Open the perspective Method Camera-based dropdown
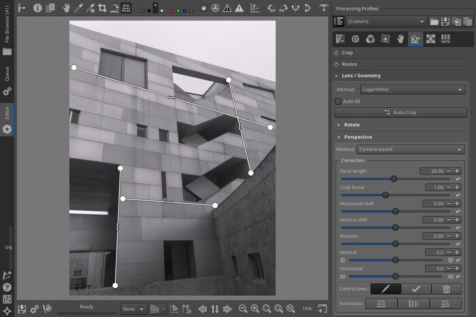Image resolution: width=476 pixels, height=317 pixels. pyautogui.click(x=409, y=149)
